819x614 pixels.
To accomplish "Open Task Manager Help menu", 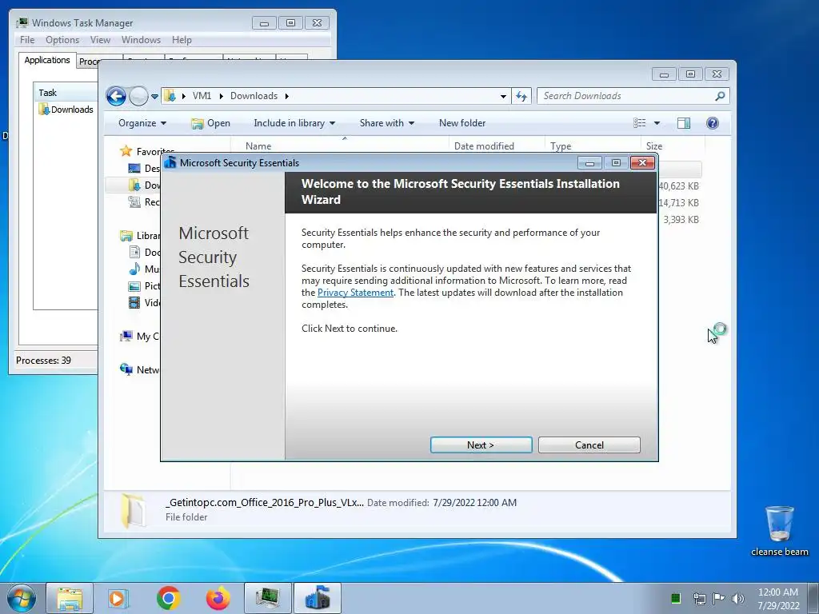I will (182, 40).
